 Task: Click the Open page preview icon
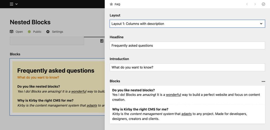12,32
